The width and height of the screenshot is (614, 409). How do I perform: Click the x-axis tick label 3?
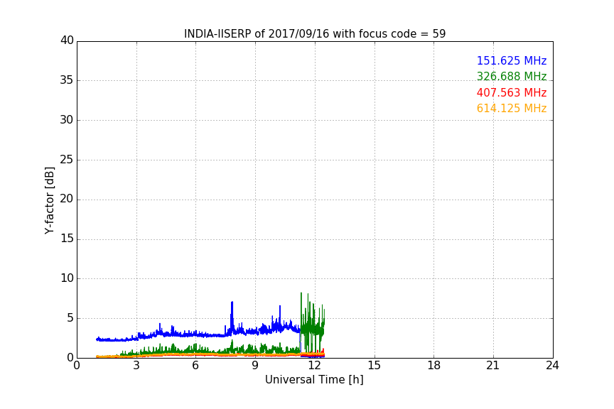click(136, 366)
